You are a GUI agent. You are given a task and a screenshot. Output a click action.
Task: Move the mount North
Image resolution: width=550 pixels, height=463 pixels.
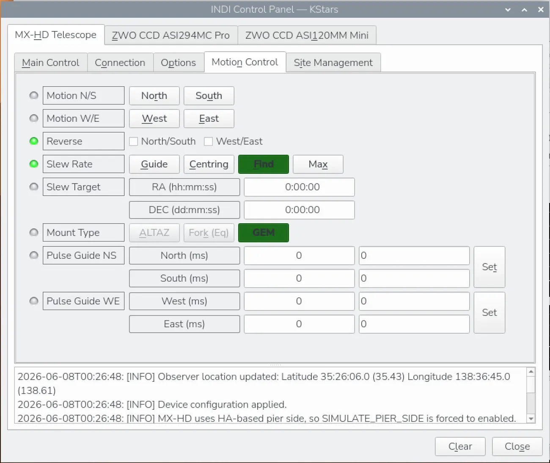point(154,96)
